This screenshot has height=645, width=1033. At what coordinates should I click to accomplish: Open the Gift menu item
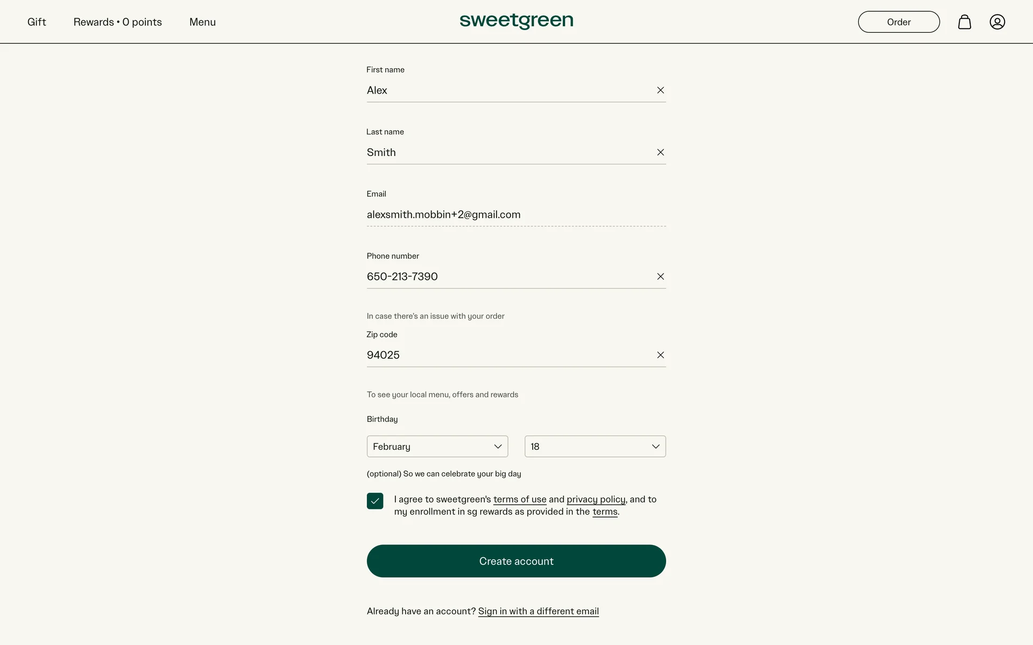37,22
